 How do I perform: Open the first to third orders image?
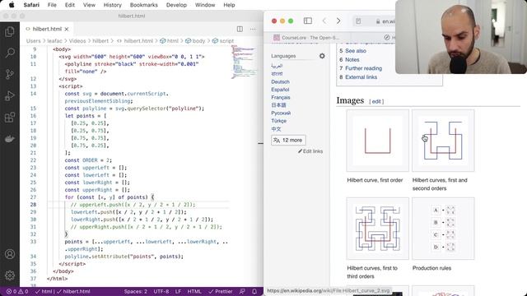point(378,229)
